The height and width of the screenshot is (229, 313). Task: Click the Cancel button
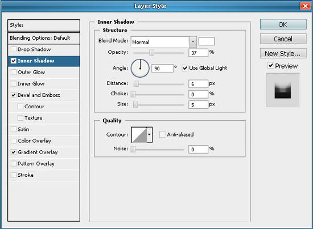(x=283, y=39)
